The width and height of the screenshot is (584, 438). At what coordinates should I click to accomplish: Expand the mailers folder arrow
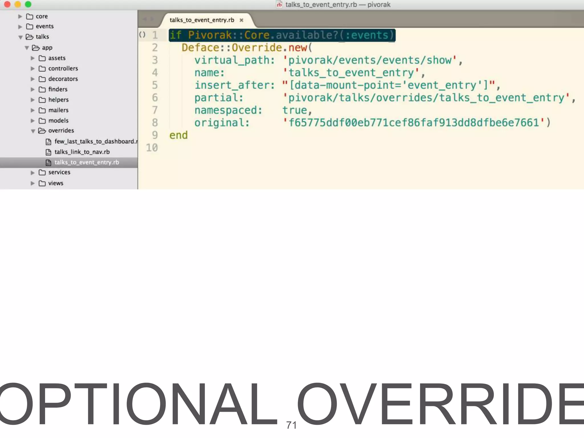[x=33, y=110]
